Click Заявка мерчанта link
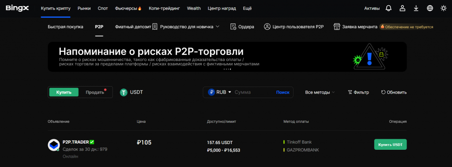452x167 pixels. click(x=360, y=27)
